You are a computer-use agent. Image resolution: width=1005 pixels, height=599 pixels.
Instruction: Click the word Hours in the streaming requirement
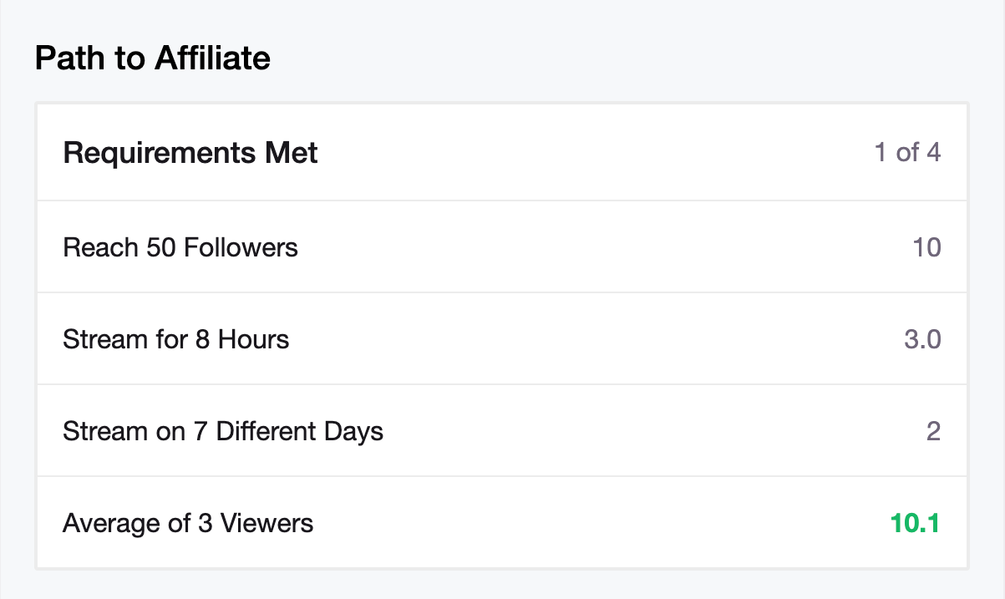click(254, 339)
